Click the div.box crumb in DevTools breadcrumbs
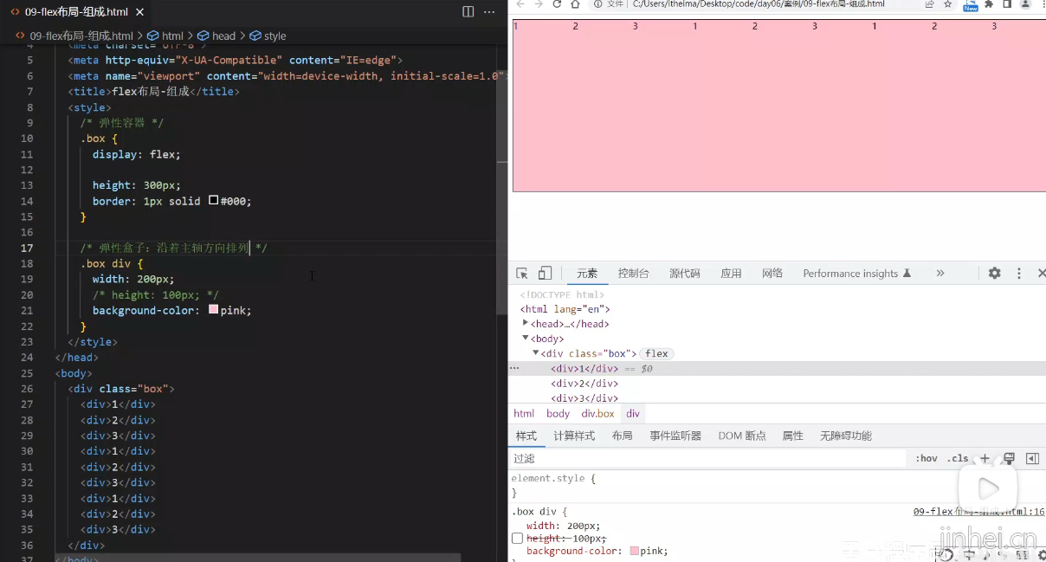The image size is (1046, 562). tap(597, 414)
